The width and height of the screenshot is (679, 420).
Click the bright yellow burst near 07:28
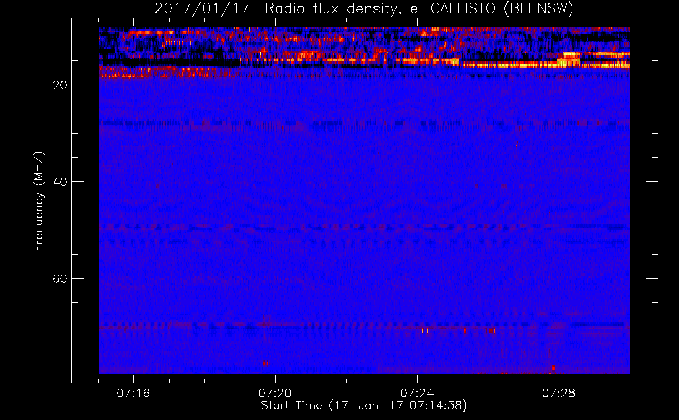tap(569, 59)
